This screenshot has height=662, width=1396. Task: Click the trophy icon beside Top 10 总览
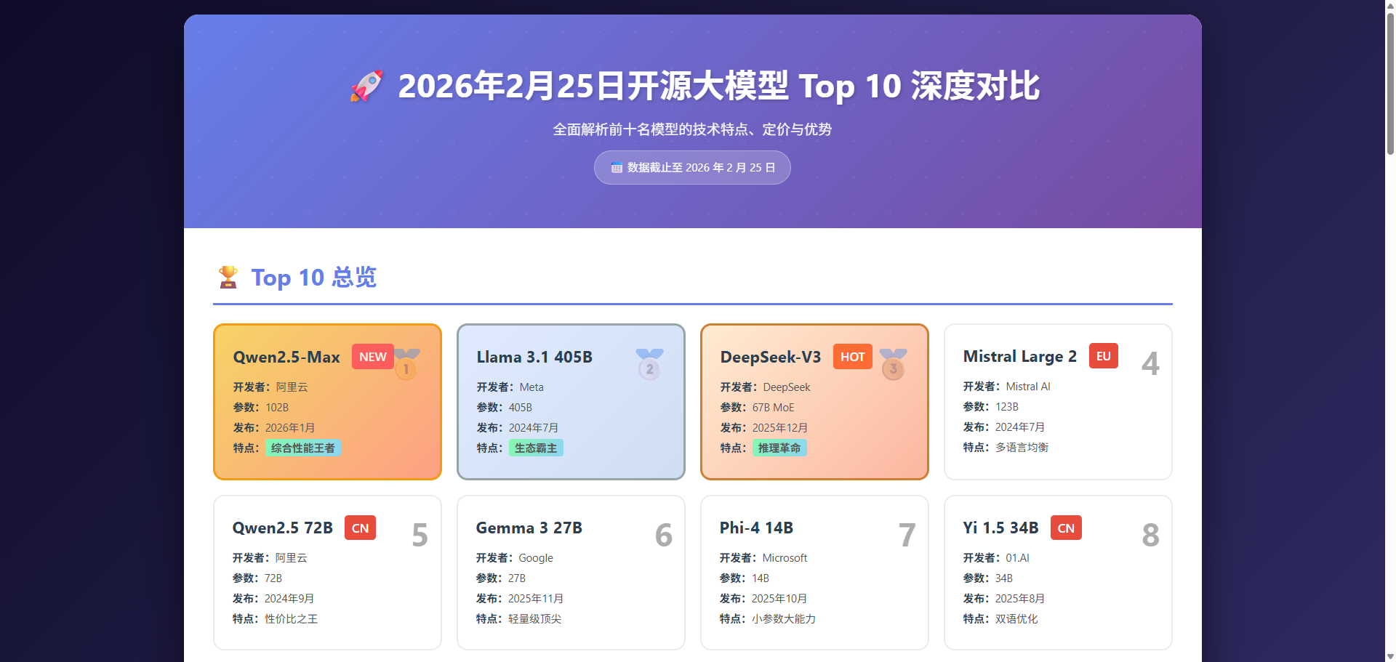[x=228, y=277]
